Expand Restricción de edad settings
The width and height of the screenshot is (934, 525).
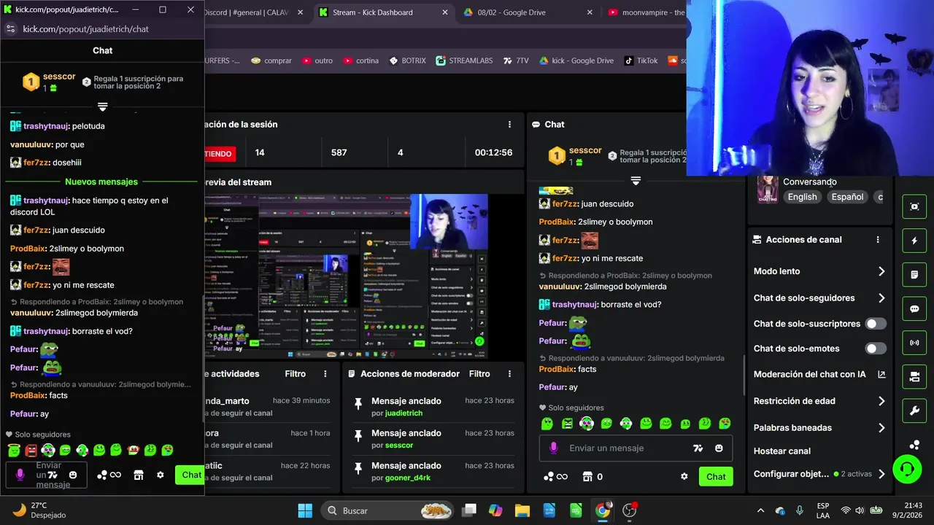coord(819,401)
